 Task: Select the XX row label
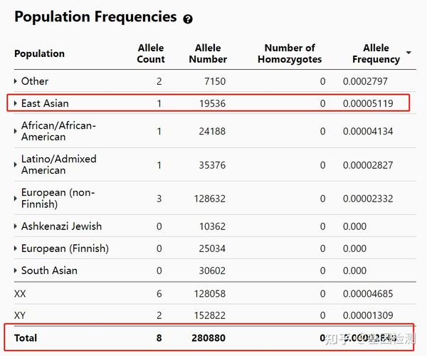21,293
